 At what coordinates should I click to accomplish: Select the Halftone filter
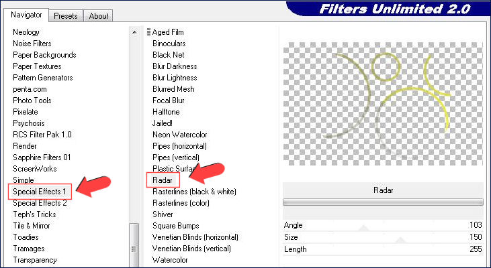click(167, 112)
